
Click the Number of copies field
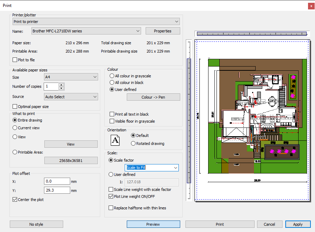(51, 86)
